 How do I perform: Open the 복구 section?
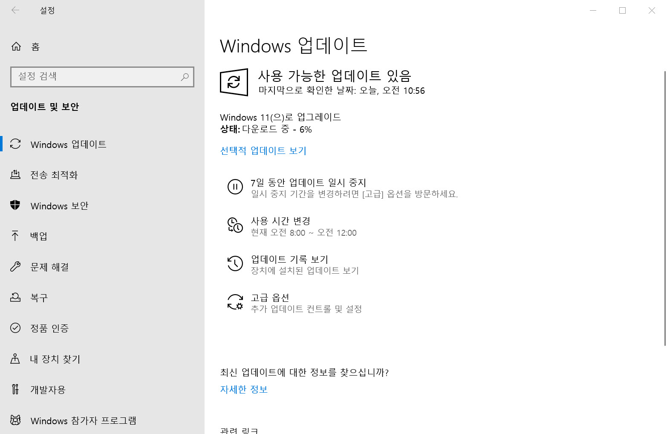coord(39,298)
